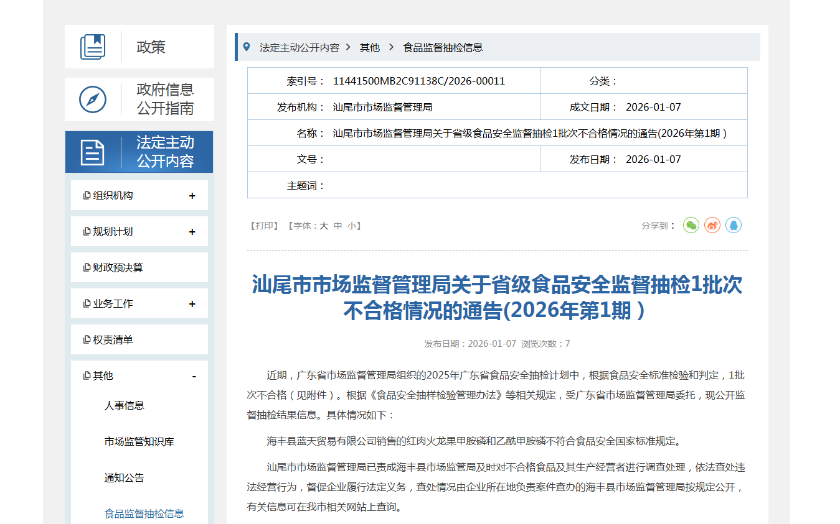The image size is (840, 524).
Task: Share article to WeChat
Action: click(x=691, y=225)
